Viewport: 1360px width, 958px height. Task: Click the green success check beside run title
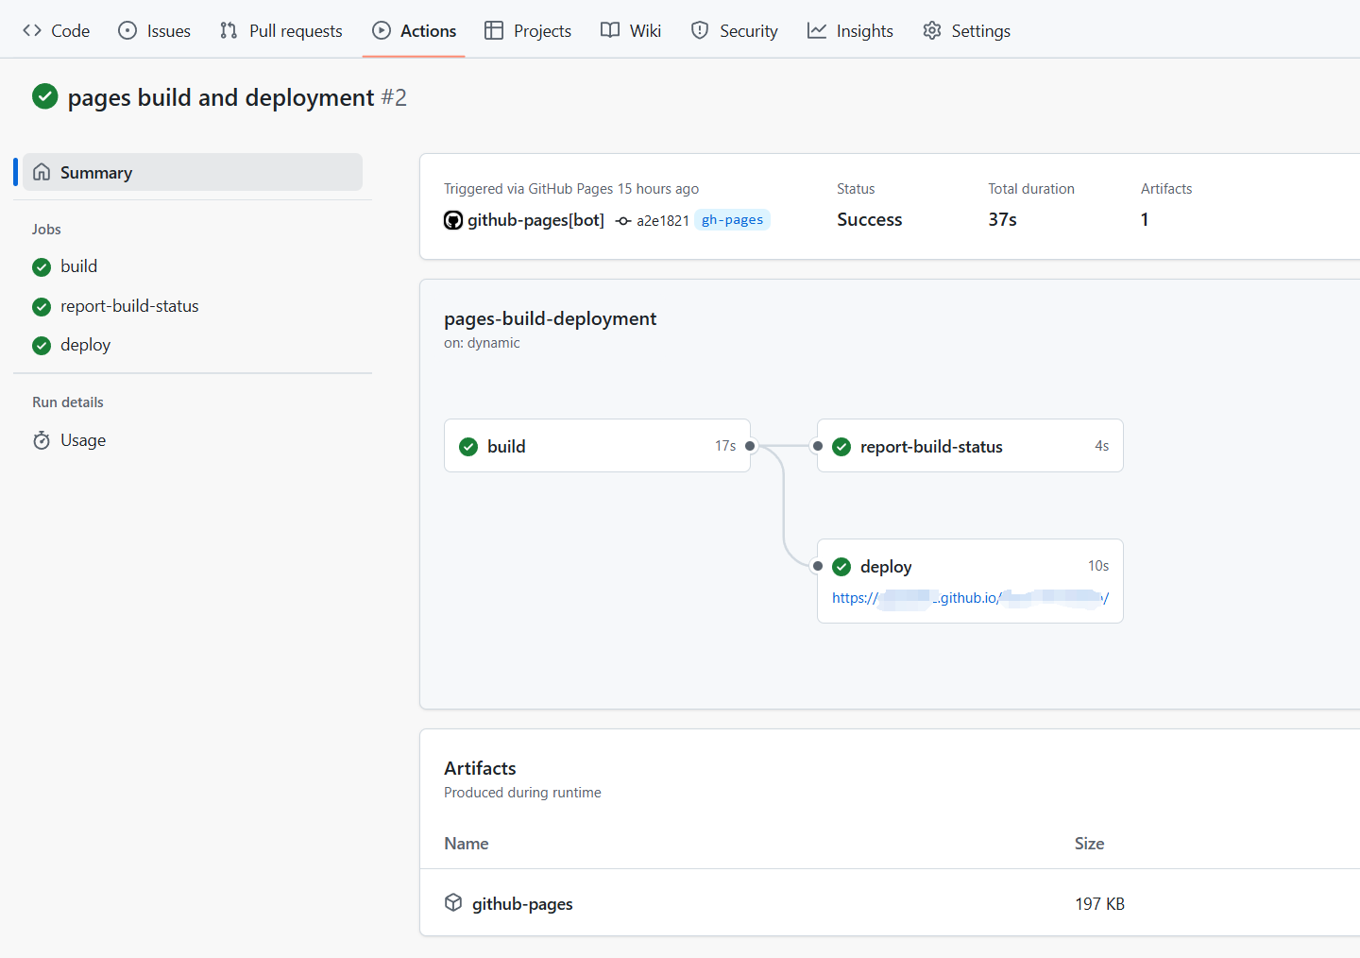[x=45, y=96]
